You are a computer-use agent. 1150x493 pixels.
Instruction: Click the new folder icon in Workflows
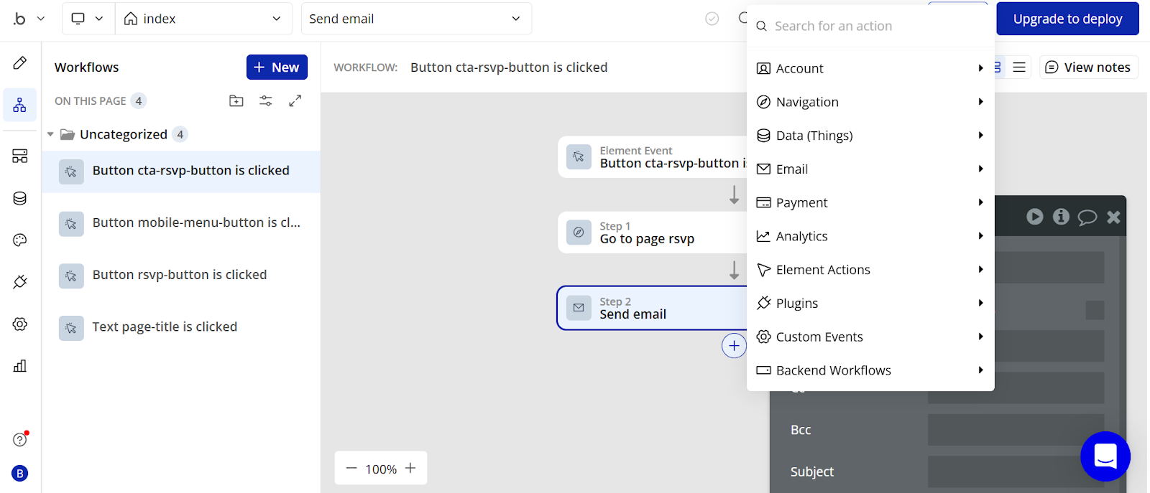pyautogui.click(x=236, y=101)
